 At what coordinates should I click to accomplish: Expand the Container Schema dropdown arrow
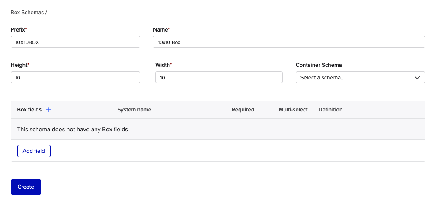(x=417, y=78)
